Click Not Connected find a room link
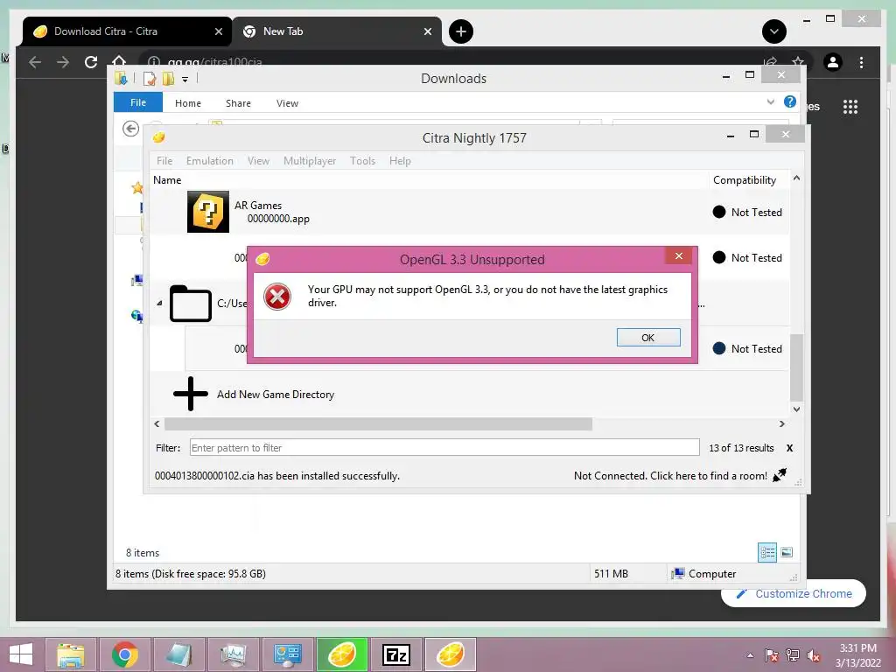Screen dimensions: 896x672 (x=670, y=475)
